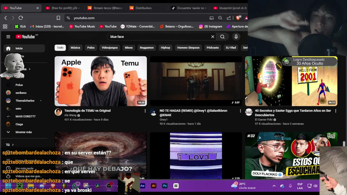The height and width of the screenshot is (195, 347).
Task: Open the (9) Instagram bookmark
Action: 210,26
